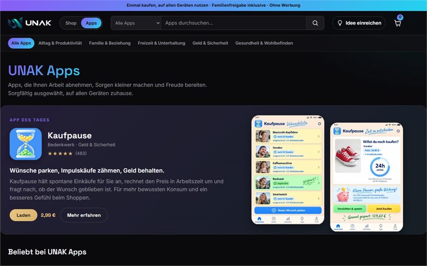
Task: Select the Alle Apps category tab
Action: coord(21,43)
